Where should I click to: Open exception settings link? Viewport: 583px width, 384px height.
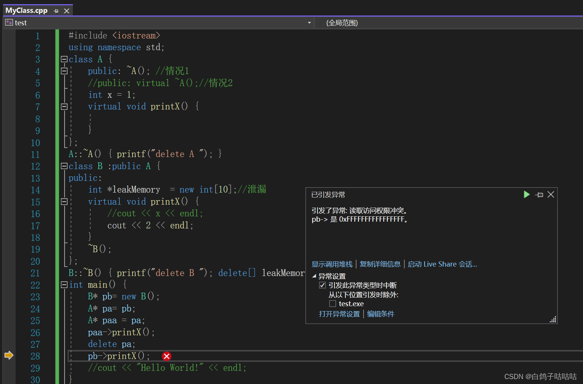(339, 314)
